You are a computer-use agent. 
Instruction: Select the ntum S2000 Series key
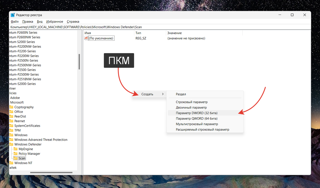pos(22,42)
